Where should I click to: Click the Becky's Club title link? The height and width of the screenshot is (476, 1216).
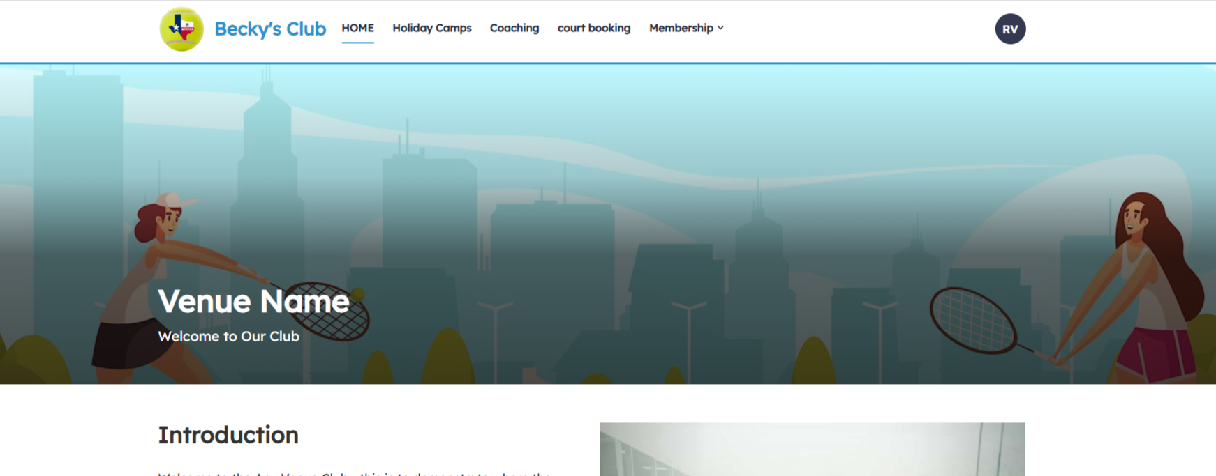(x=269, y=29)
